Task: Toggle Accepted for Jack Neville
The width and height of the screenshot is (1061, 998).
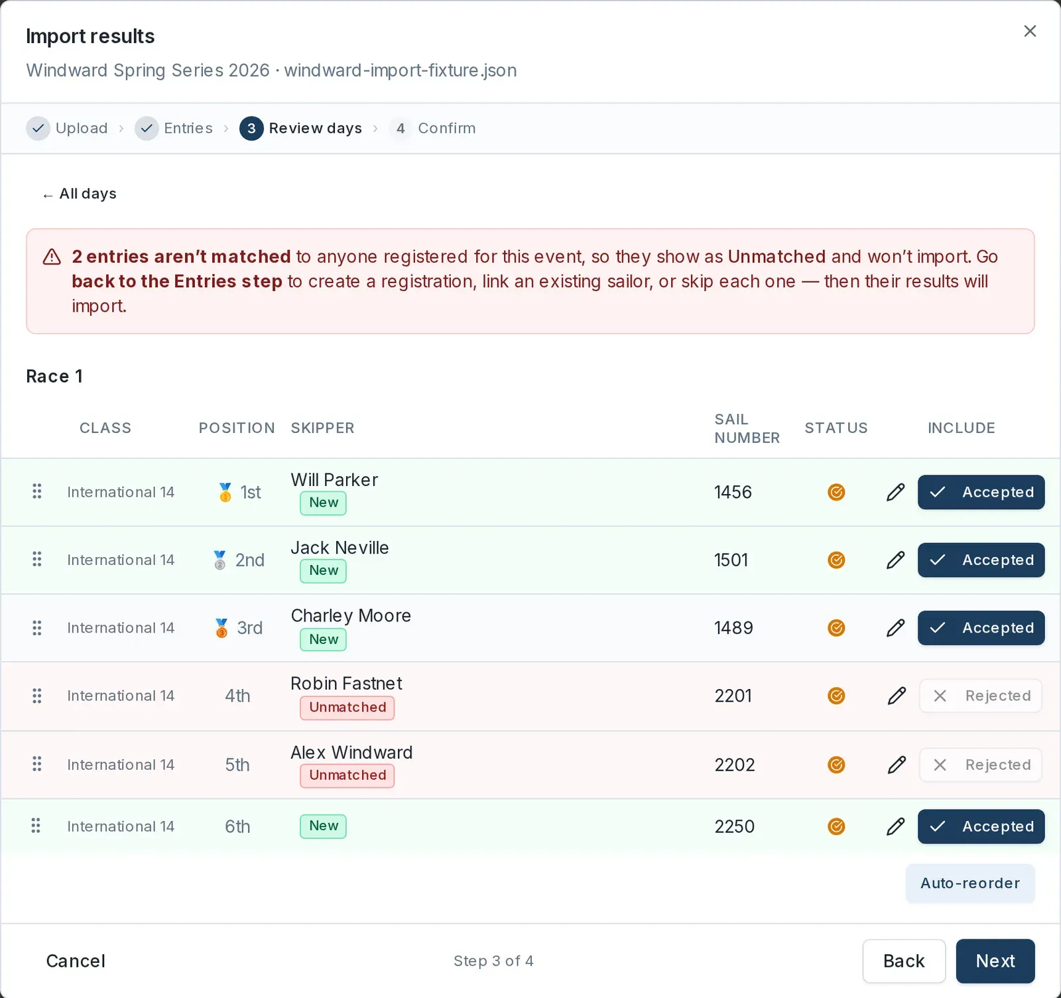Action: tap(981, 560)
